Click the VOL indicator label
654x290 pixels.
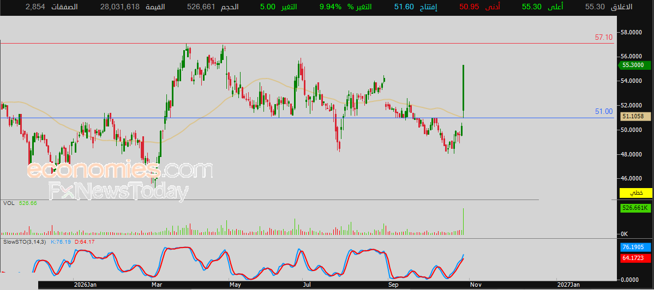click(8, 203)
